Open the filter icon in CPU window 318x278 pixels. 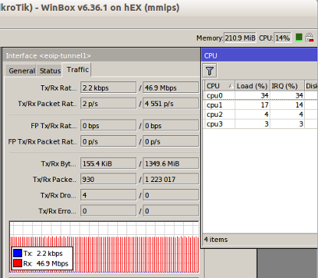pyautogui.click(x=210, y=71)
